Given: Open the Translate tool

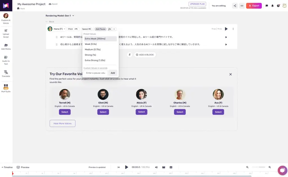Looking at the screenshot, I should (6, 74).
